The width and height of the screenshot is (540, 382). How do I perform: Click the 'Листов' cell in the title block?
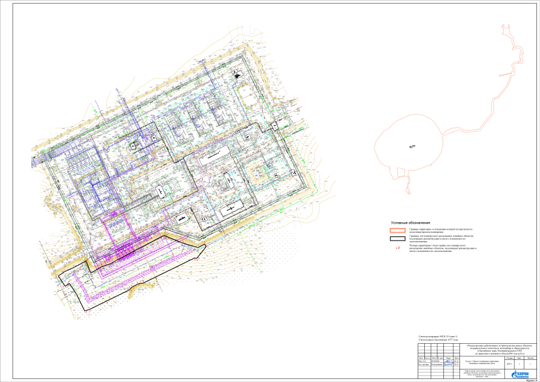pyautogui.click(x=530, y=358)
